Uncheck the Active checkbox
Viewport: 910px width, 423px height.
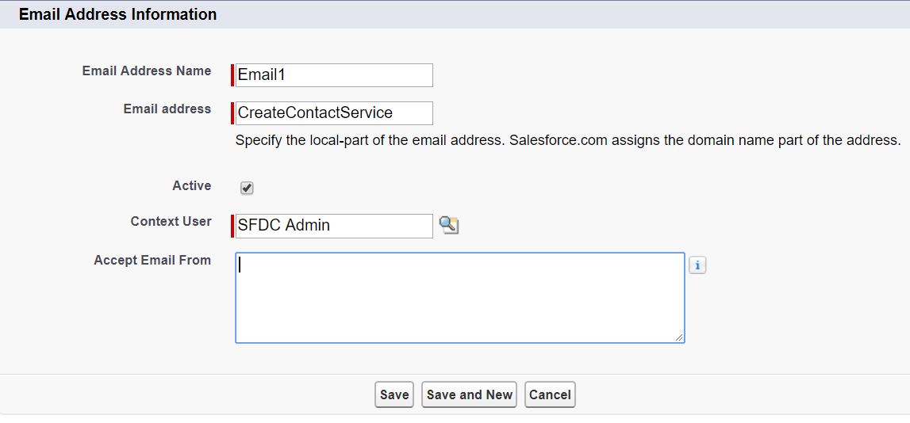tap(247, 188)
